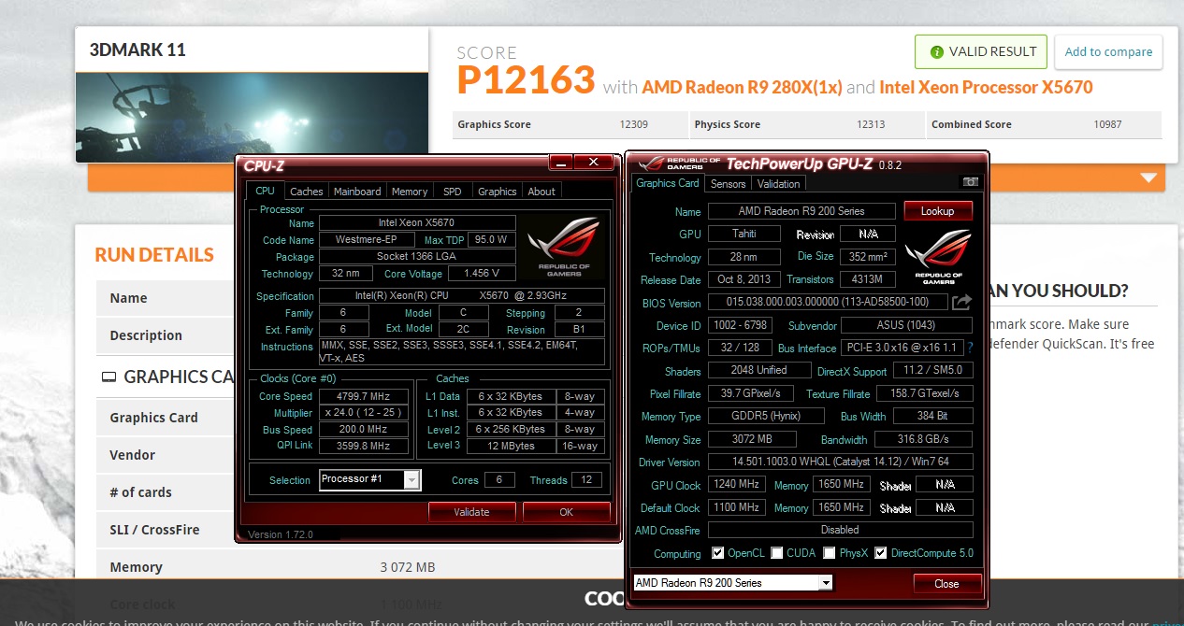Click the monitor icon beside GRAPHICS CARD heading
The image size is (1184, 626).
[x=108, y=377]
